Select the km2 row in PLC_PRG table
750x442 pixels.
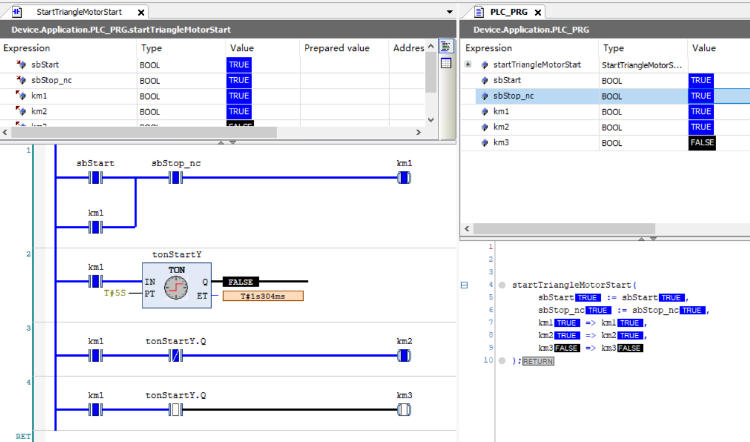tap(605, 127)
